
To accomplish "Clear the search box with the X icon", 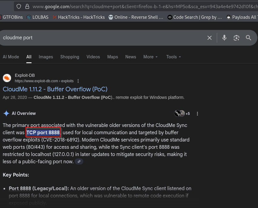I will [210, 38].
